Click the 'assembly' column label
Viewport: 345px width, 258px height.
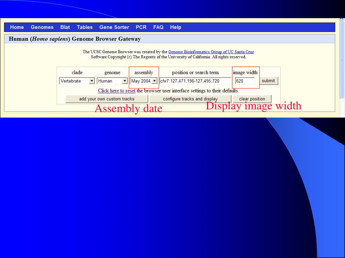pos(144,73)
